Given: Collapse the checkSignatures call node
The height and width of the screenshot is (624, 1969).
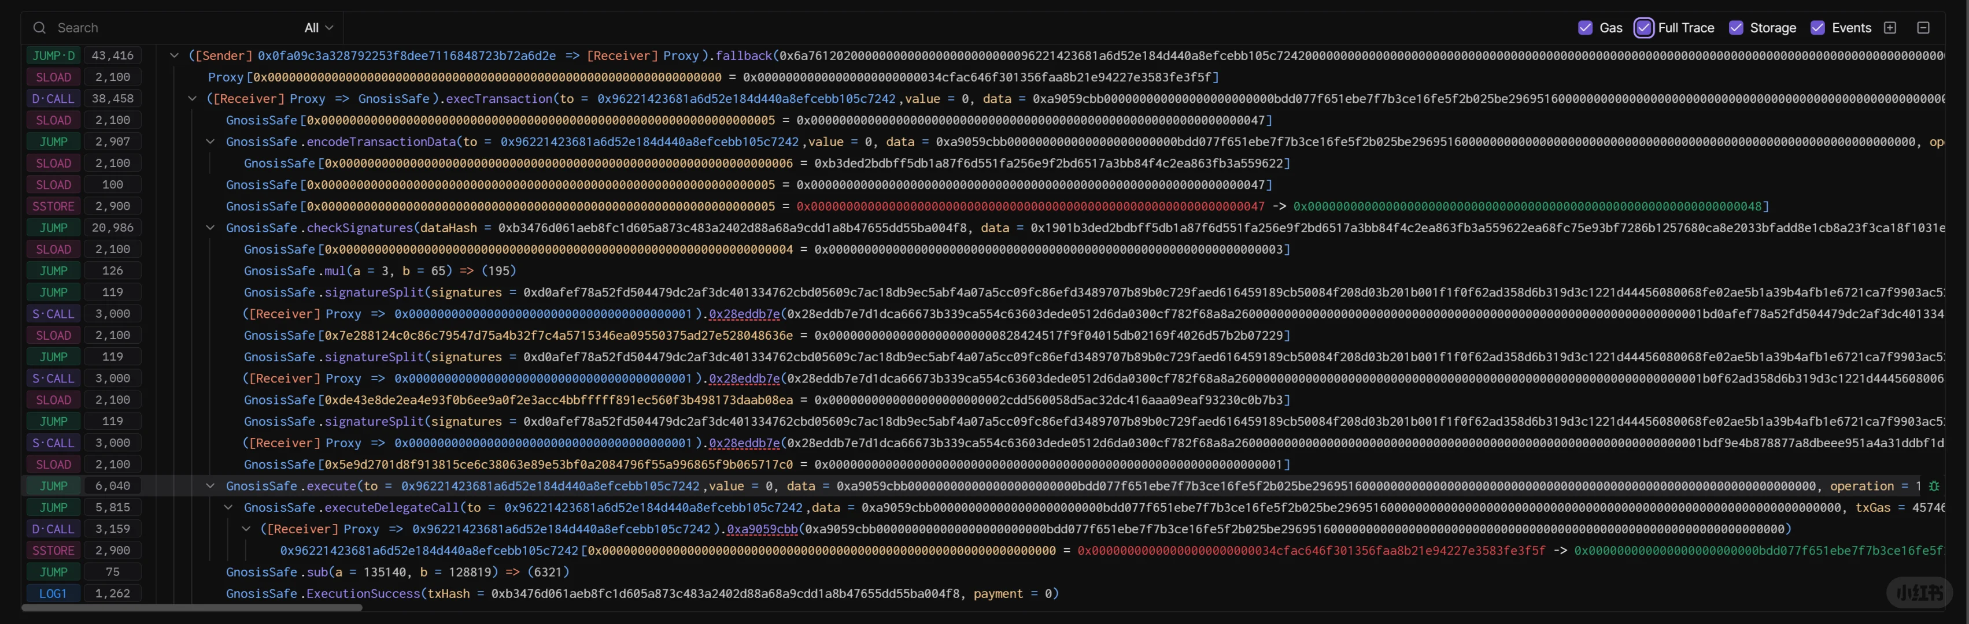Looking at the screenshot, I should pyautogui.click(x=210, y=228).
